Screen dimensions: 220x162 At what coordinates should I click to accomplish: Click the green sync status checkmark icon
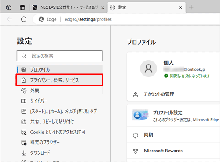[166, 76]
